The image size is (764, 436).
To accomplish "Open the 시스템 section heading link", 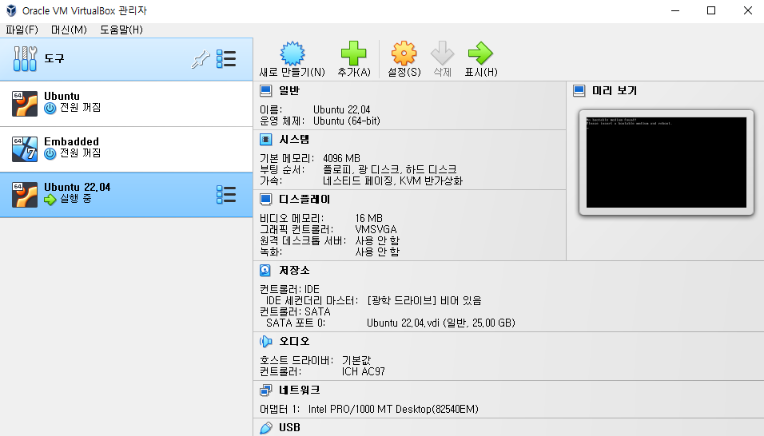I will click(294, 140).
